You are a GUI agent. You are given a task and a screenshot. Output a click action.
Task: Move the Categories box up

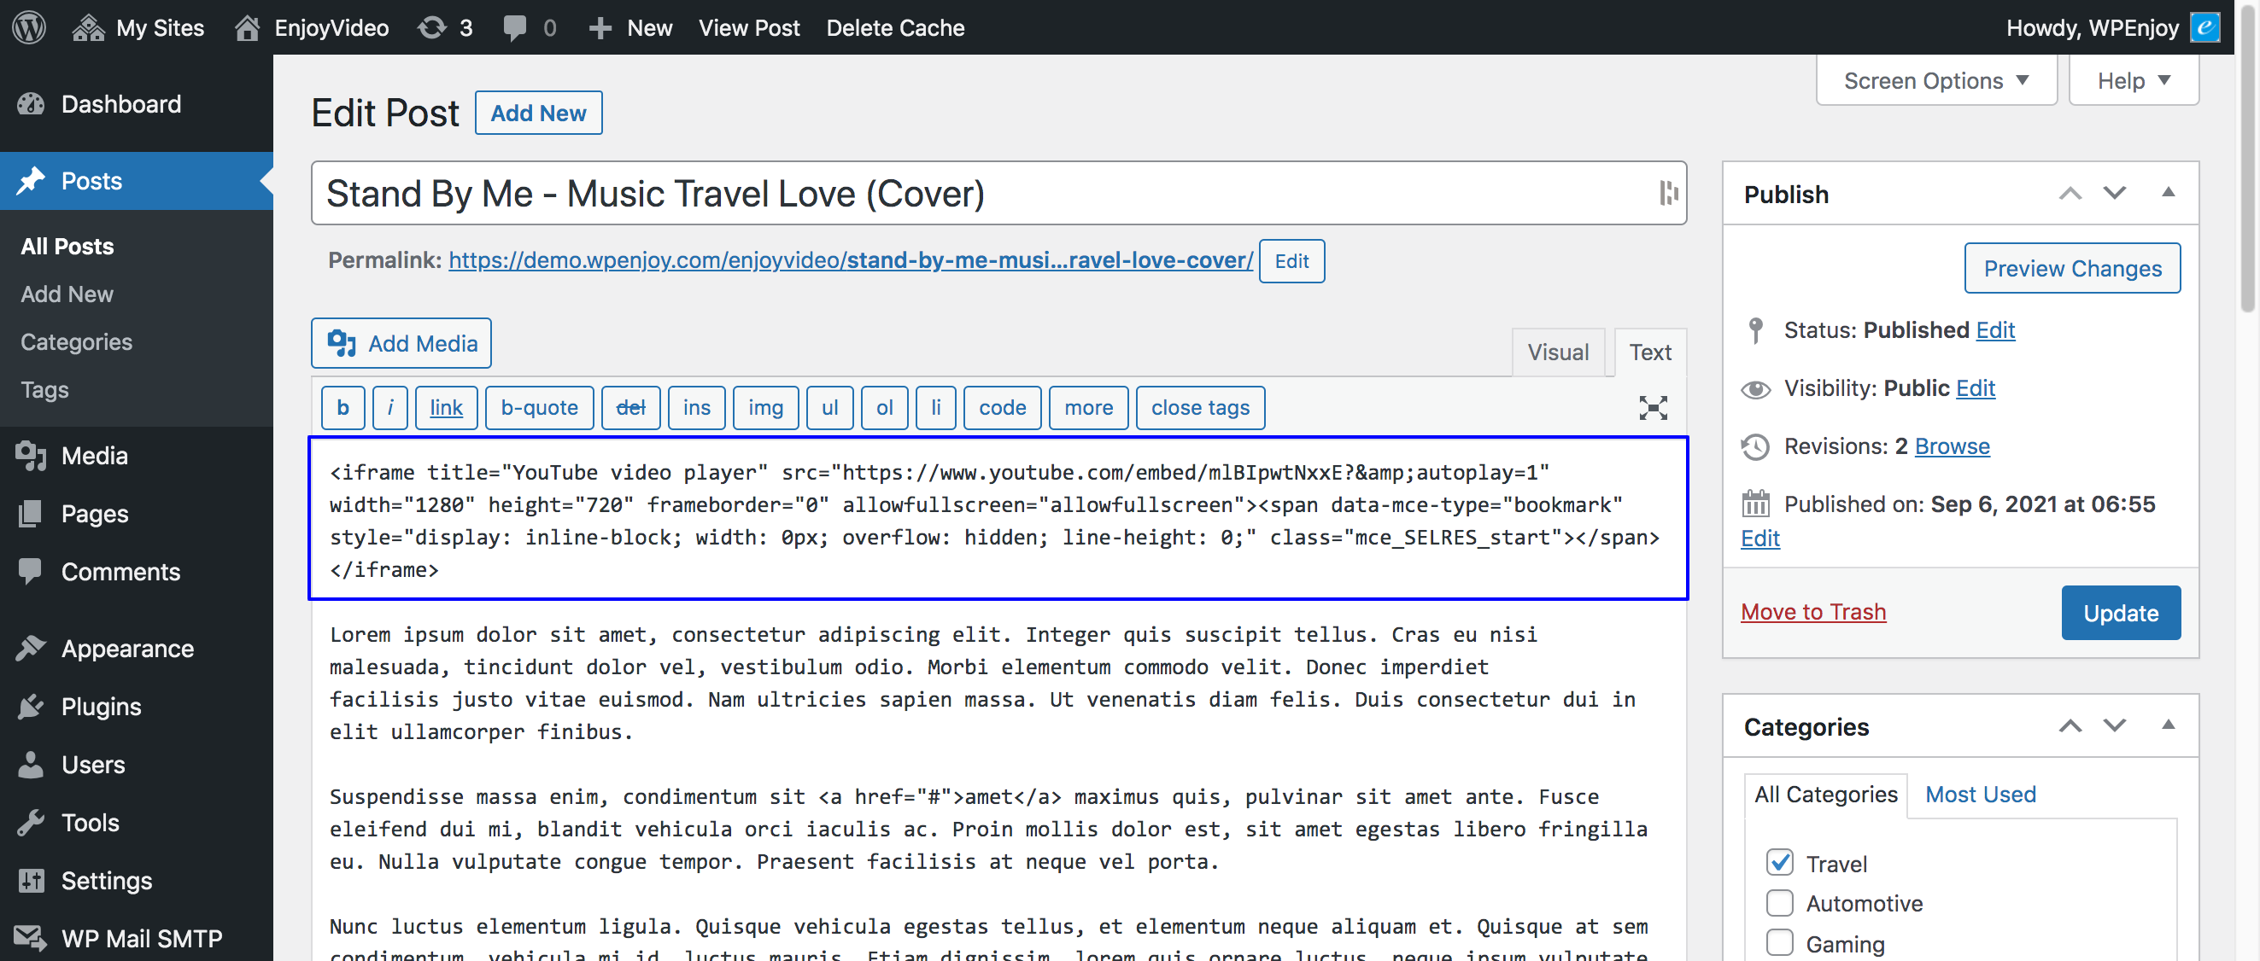pyautogui.click(x=2070, y=726)
